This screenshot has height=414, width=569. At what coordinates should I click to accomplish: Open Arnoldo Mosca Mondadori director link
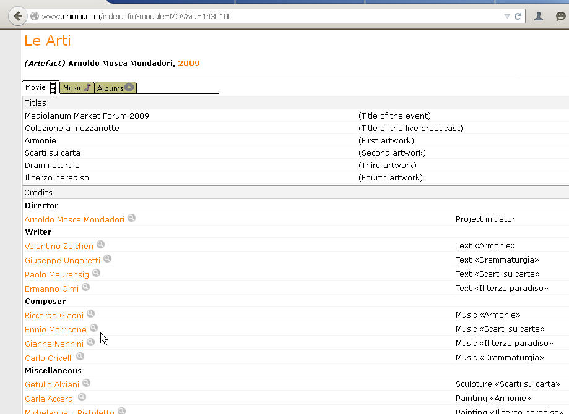click(x=74, y=219)
